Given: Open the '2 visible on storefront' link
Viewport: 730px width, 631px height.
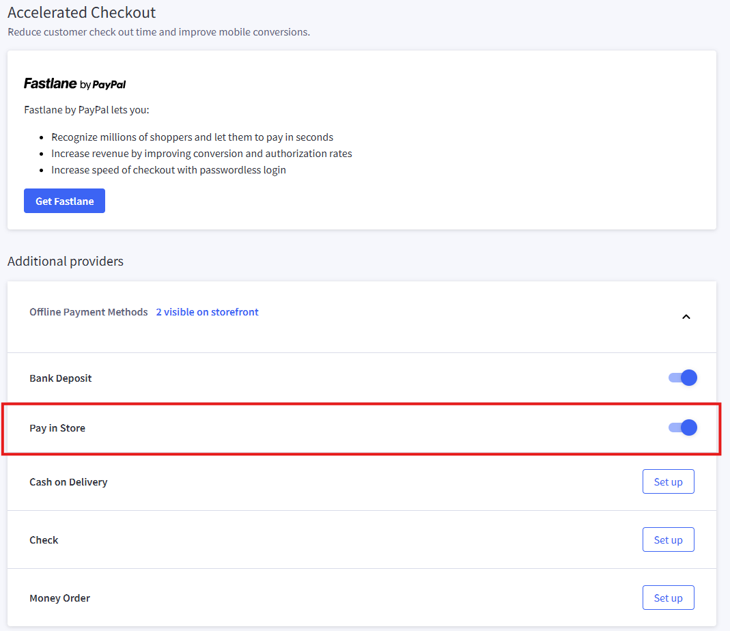Looking at the screenshot, I should [x=207, y=312].
